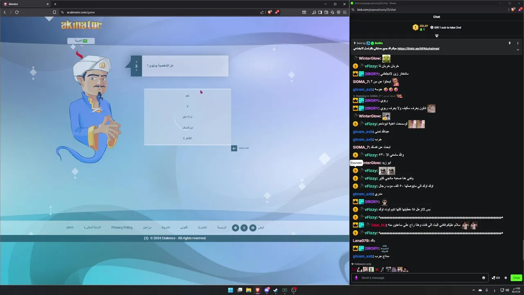Click the Send a message field
This screenshot has width=524, height=295.
click(x=421, y=278)
